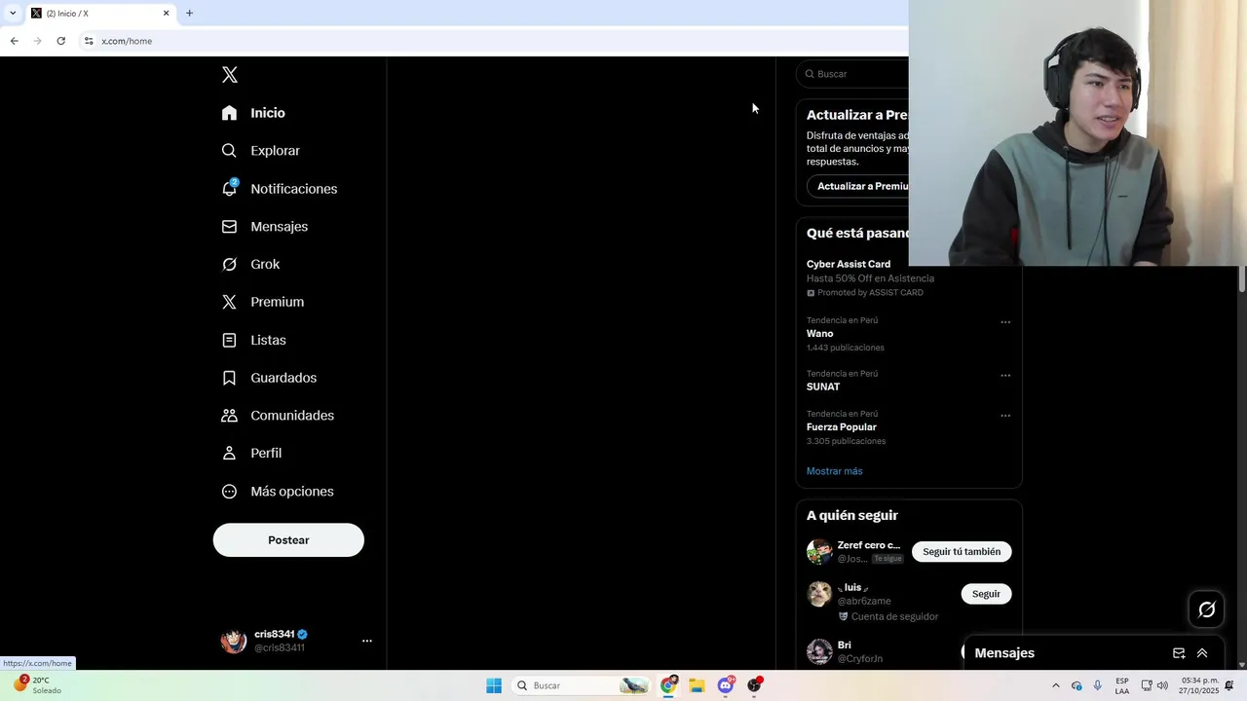The width and height of the screenshot is (1247, 701).
Task: Click ESP LAA language indicator
Action: pos(1122,685)
